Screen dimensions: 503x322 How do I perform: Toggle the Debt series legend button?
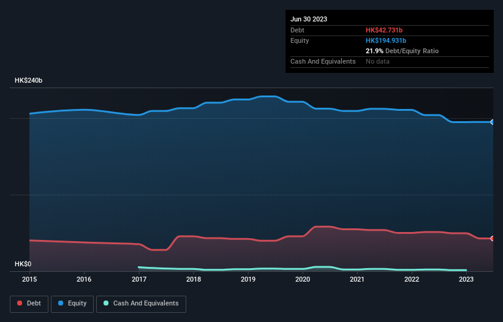(29, 304)
